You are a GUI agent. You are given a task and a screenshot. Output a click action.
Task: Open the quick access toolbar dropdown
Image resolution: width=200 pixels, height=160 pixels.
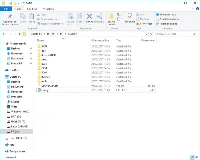tap(19, 3)
